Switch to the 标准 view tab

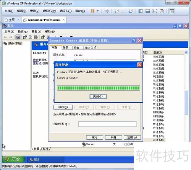coord(45,149)
